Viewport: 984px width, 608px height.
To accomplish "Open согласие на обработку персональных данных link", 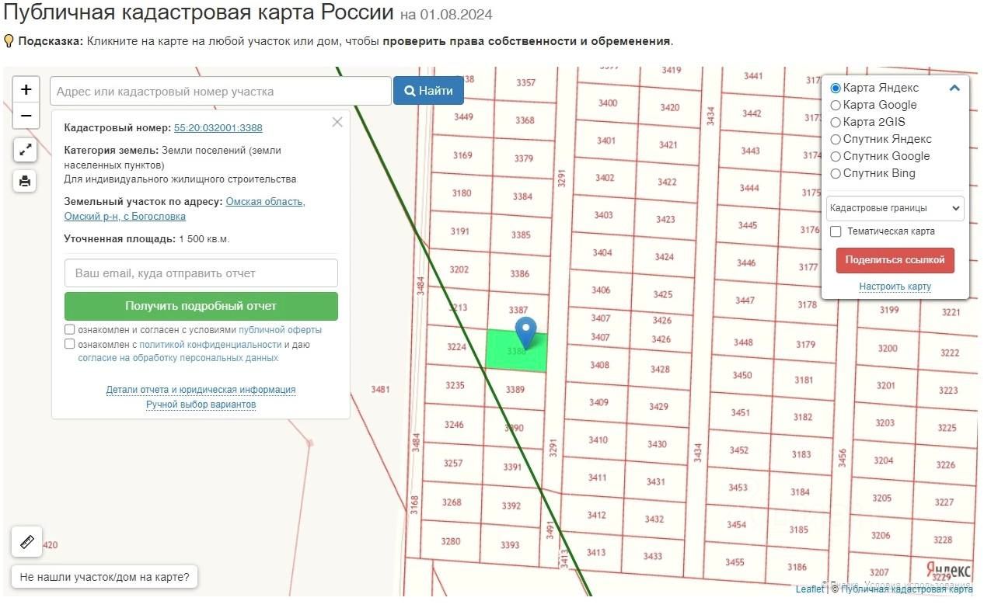I will point(178,358).
